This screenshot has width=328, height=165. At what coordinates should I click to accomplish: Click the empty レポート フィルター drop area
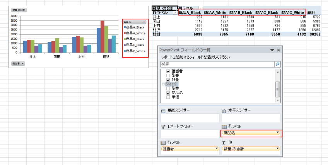(x=190, y=134)
